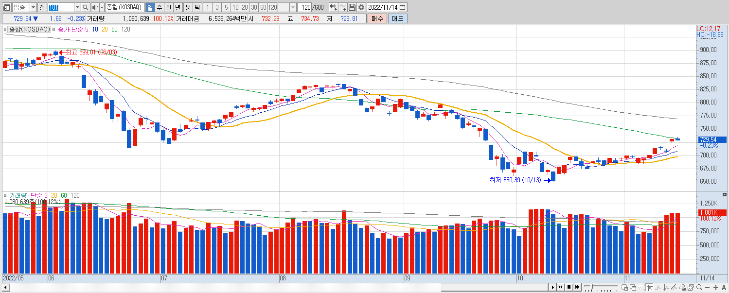Choose the 1 interval button
Screen dimensions: 729x293
208,7
